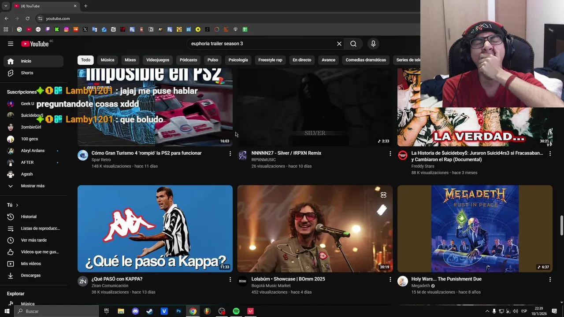The width and height of the screenshot is (564, 317).
Task: Open options menu for Gran Turismo 4 video
Action: coord(230,153)
